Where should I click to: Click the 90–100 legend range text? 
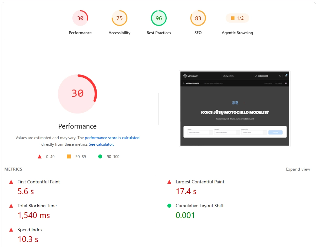[x=113, y=157]
